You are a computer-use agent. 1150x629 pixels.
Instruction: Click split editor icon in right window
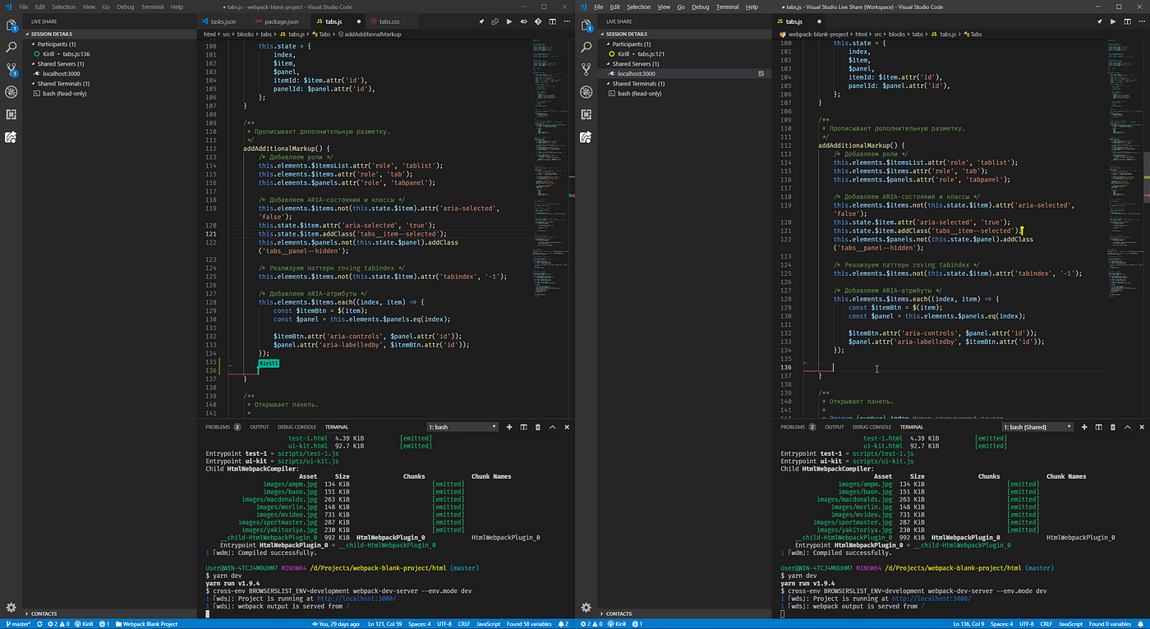pos(1126,21)
